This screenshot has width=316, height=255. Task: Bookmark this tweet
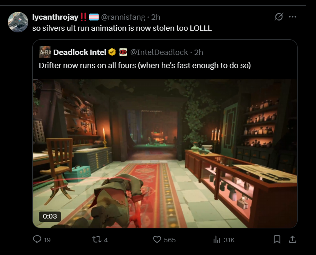(277, 239)
